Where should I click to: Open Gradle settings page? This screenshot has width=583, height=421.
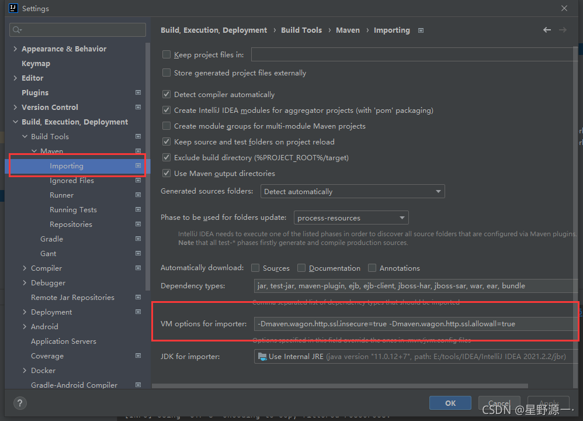pyautogui.click(x=51, y=239)
